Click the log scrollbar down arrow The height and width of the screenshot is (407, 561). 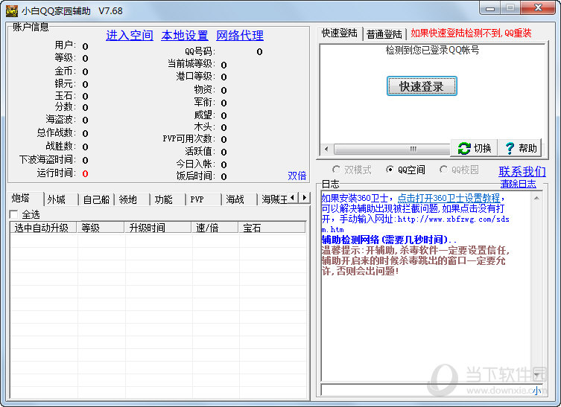(536, 374)
